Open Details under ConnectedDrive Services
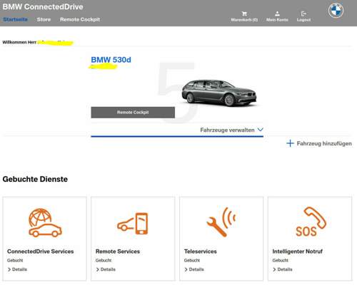The width and height of the screenshot is (357, 285). coord(17,269)
